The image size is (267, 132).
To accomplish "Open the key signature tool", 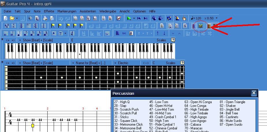I will [7, 26].
